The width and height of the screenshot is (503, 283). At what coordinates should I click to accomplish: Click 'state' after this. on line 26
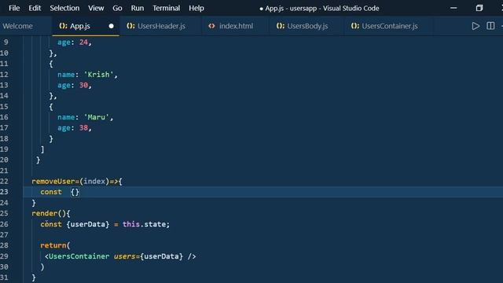[155, 224]
